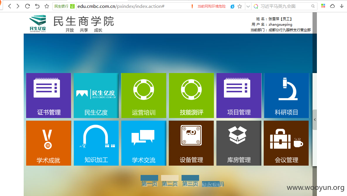Open the 学术成就 medal tile
This screenshot has width=347, height=196.
[49, 143]
